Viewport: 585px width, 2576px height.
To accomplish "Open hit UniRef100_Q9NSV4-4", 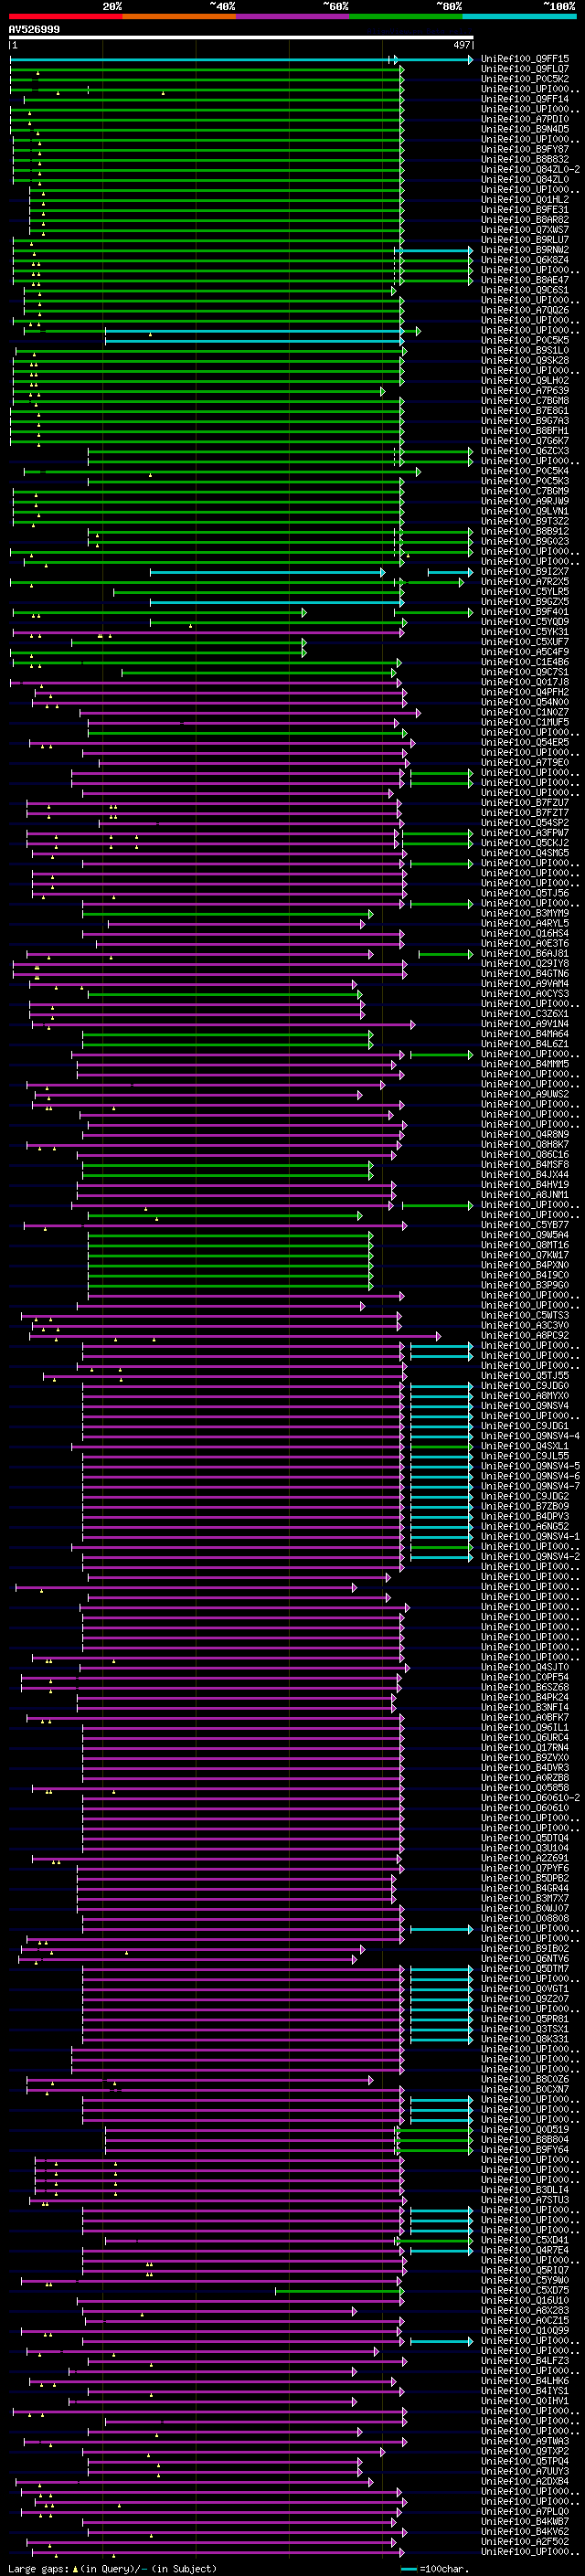I will (530, 1436).
